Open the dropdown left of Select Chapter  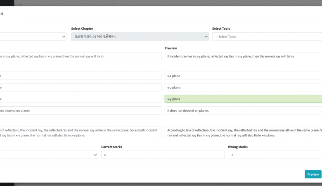click(33, 37)
